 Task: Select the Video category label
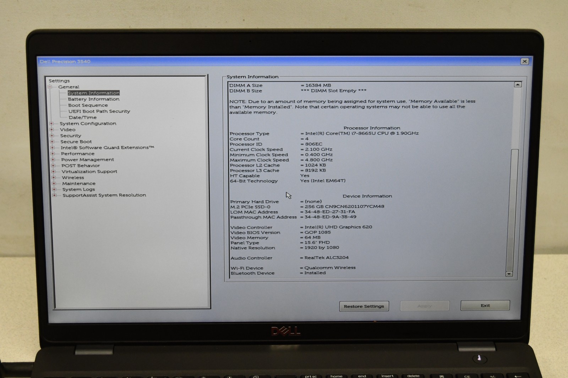(x=68, y=130)
